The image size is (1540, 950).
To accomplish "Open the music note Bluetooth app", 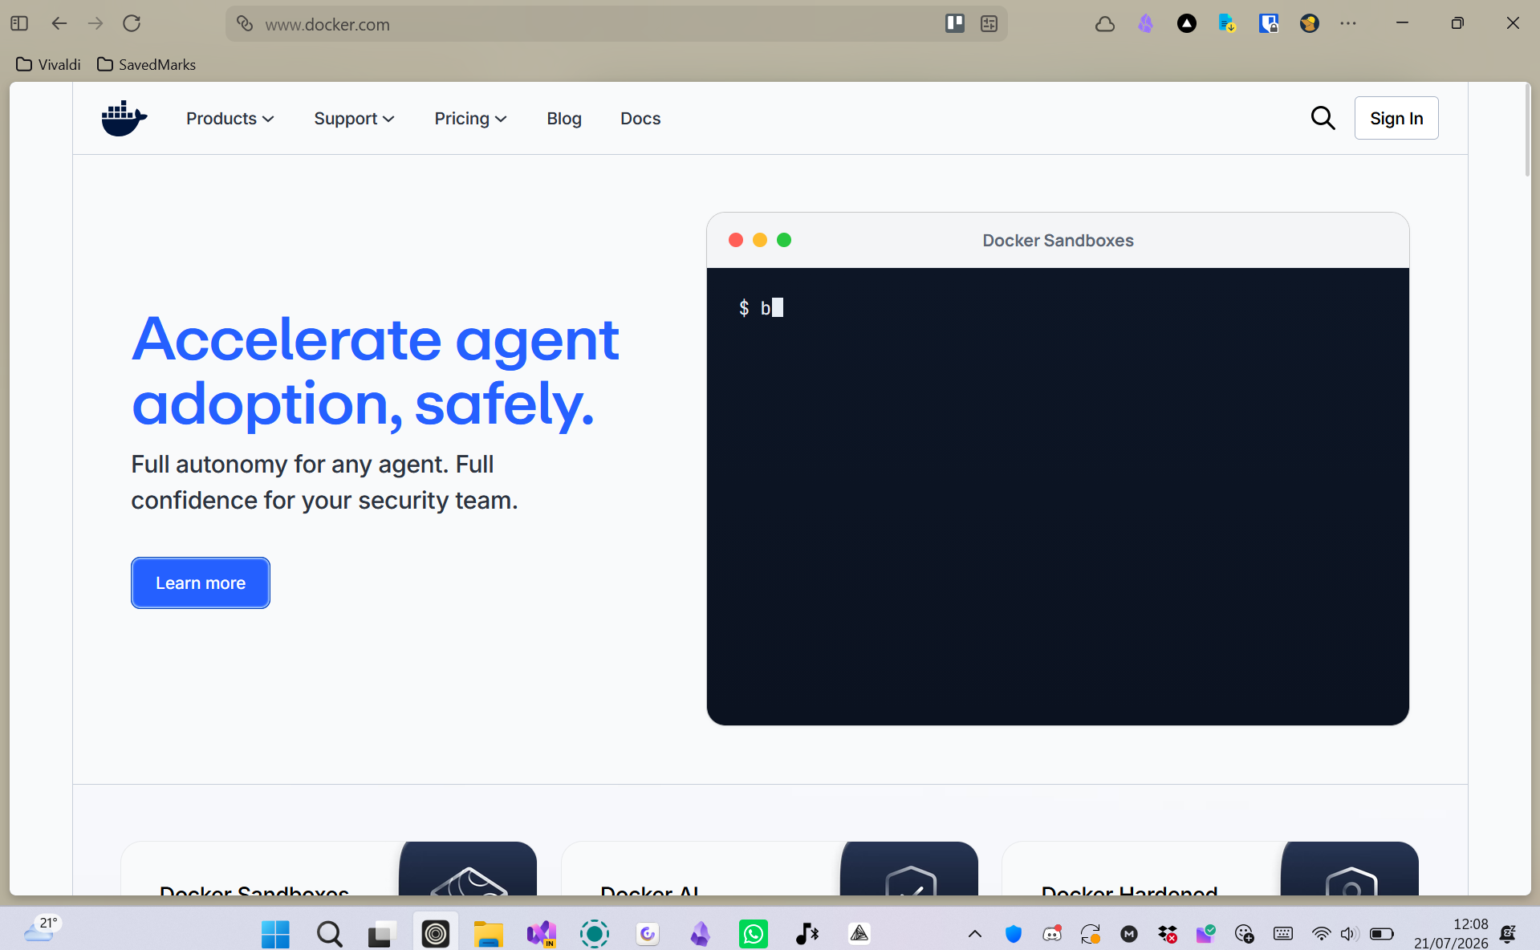I will point(807,934).
